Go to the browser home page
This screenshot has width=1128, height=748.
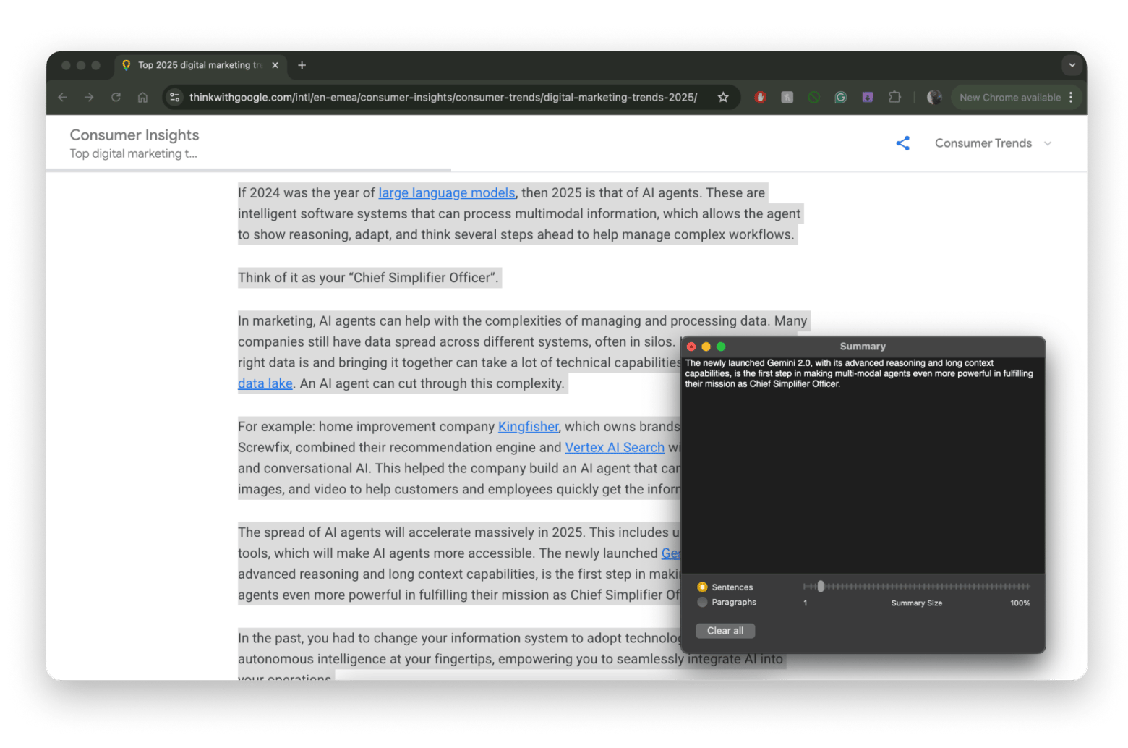[142, 97]
